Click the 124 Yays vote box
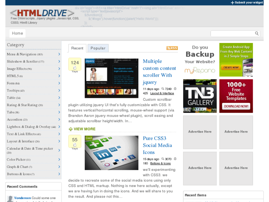Image resolution: width=269 pixels, height=202 pixels. point(75,64)
